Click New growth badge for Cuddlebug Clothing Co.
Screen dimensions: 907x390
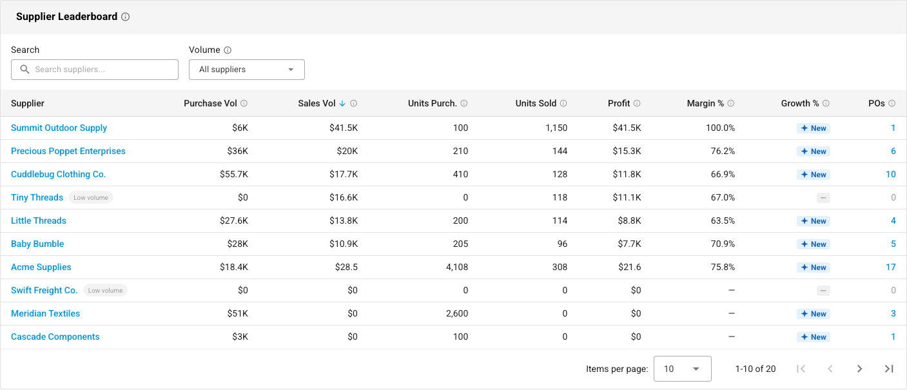tap(814, 175)
